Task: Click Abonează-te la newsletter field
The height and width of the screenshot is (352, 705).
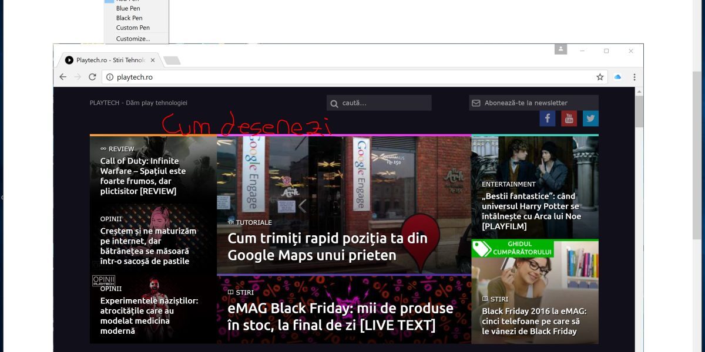Action: 533,103
